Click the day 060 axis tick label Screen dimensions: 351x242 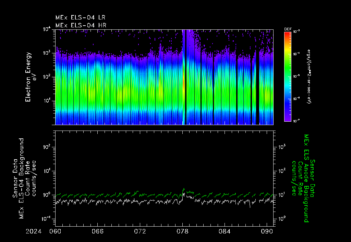(x=55, y=231)
